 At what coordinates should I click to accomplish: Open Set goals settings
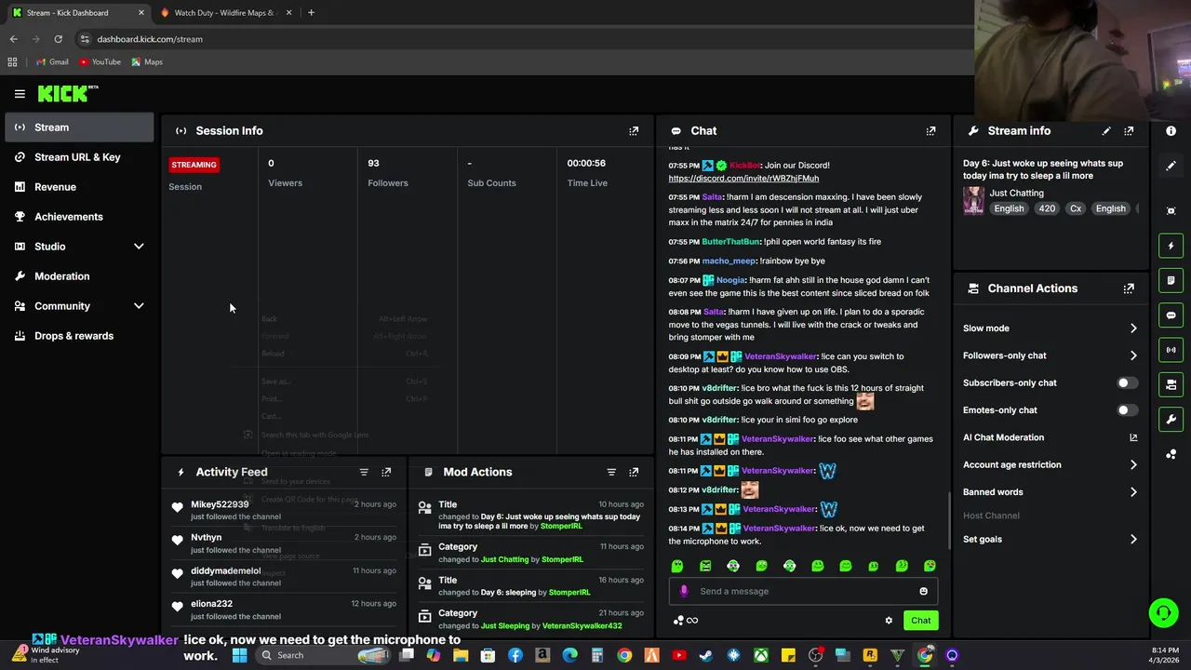point(1050,540)
